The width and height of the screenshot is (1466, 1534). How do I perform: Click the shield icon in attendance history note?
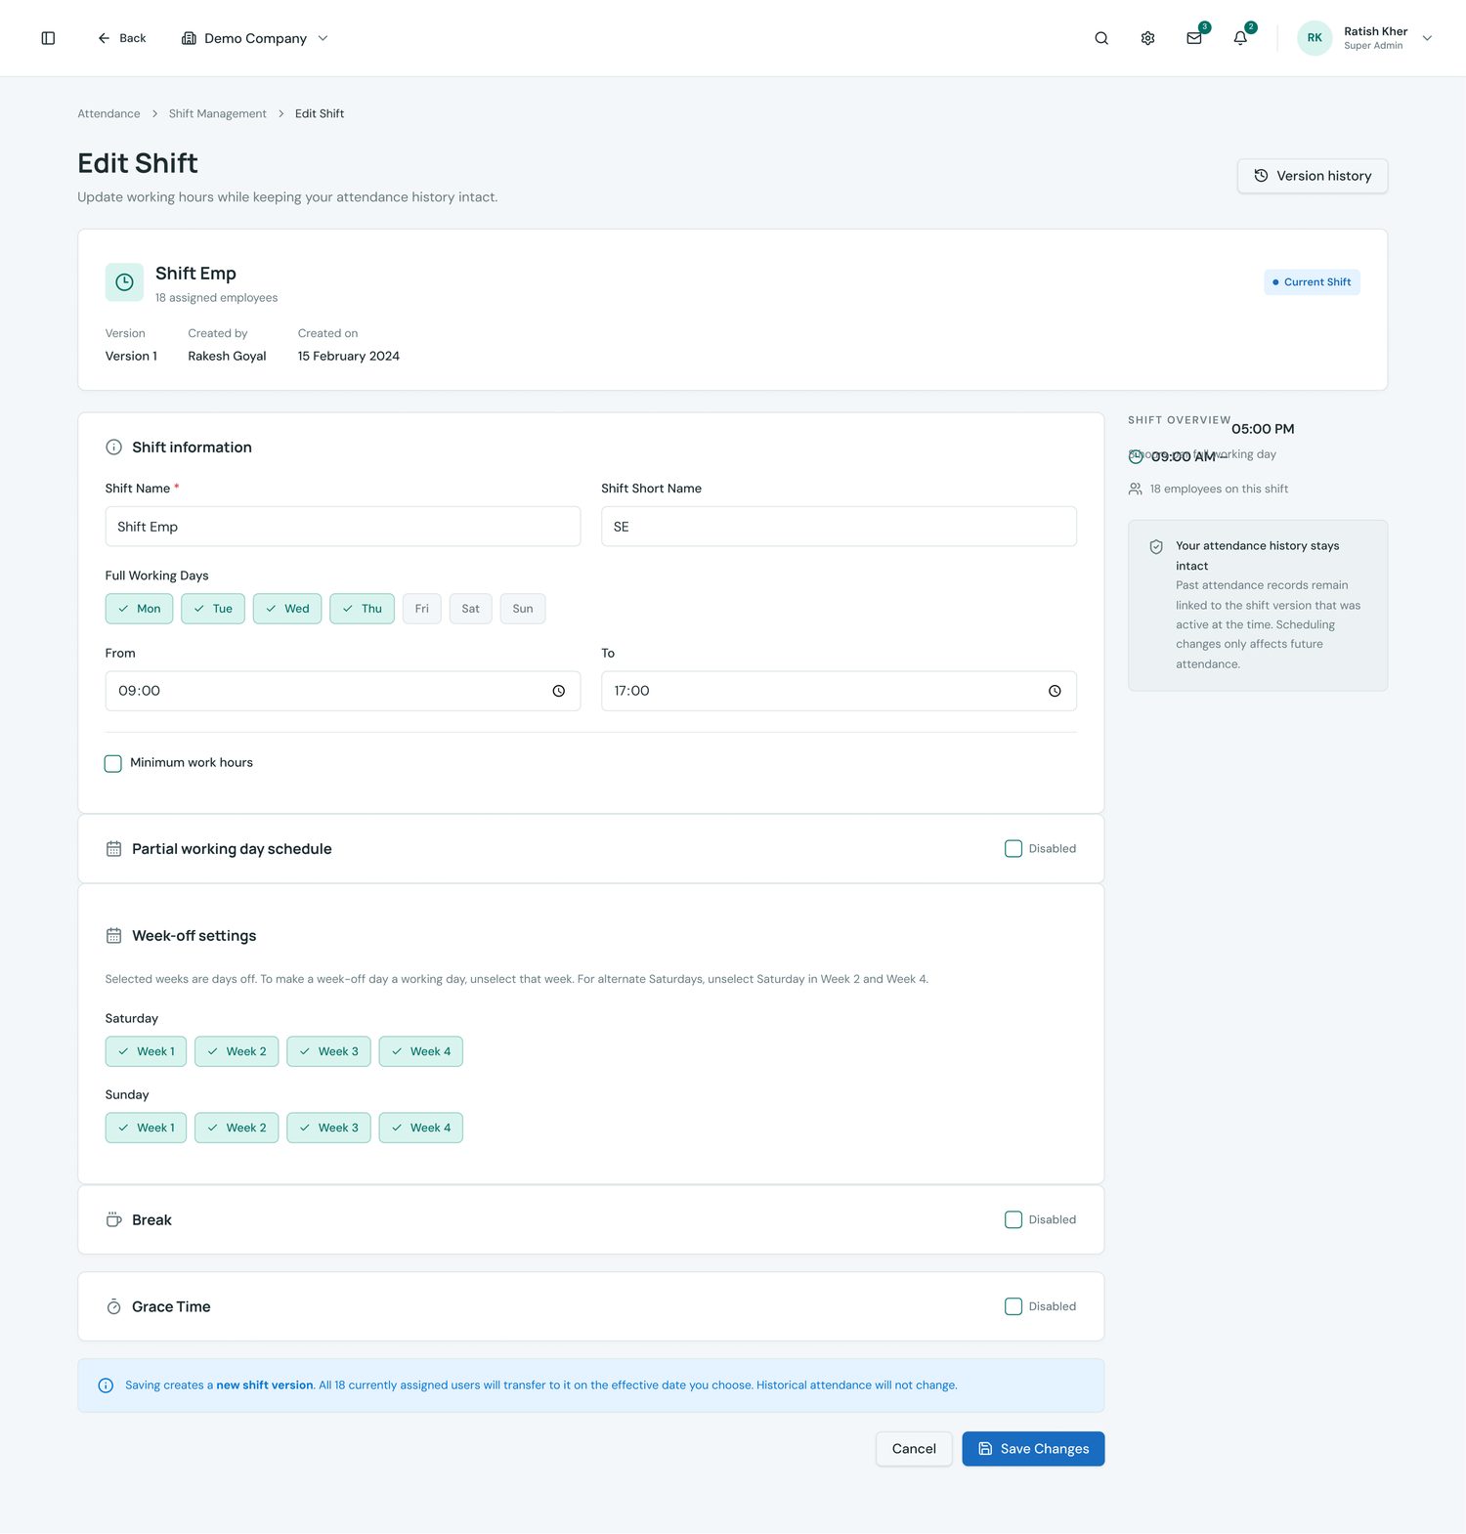(1156, 547)
